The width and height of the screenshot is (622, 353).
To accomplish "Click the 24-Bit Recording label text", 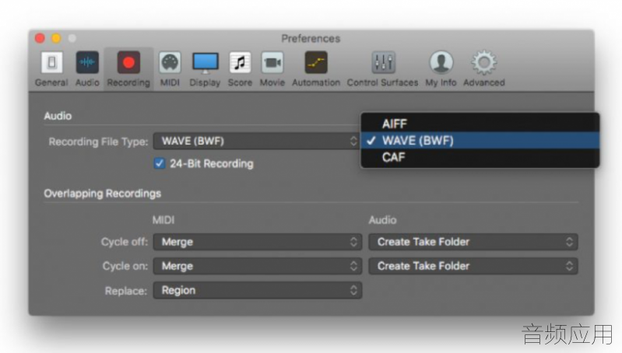I will 212,163.
